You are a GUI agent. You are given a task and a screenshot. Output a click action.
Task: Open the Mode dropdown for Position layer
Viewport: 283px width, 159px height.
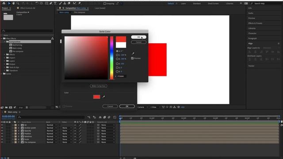tap(52, 133)
